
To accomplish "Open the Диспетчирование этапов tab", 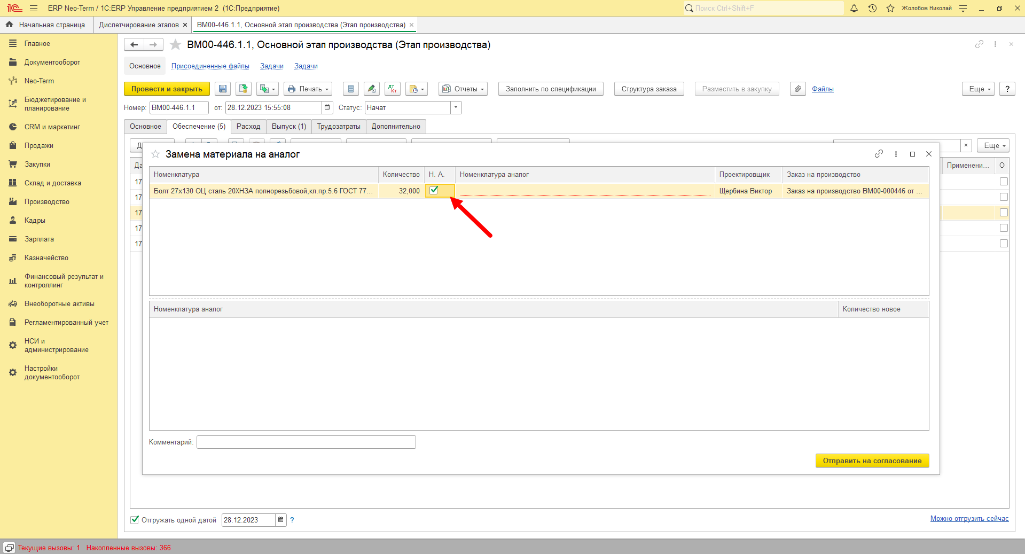I will (139, 25).
